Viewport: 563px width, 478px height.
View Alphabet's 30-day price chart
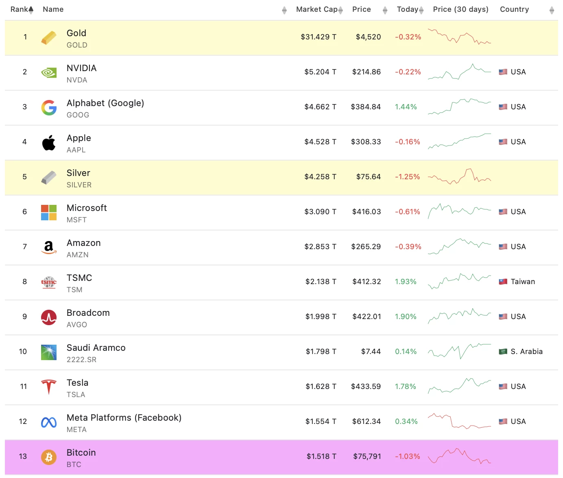tap(460, 106)
